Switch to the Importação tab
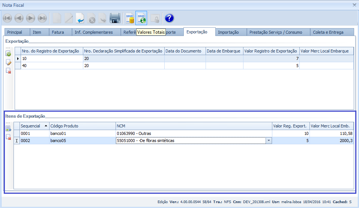The image size is (359, 208). (228, 32)
